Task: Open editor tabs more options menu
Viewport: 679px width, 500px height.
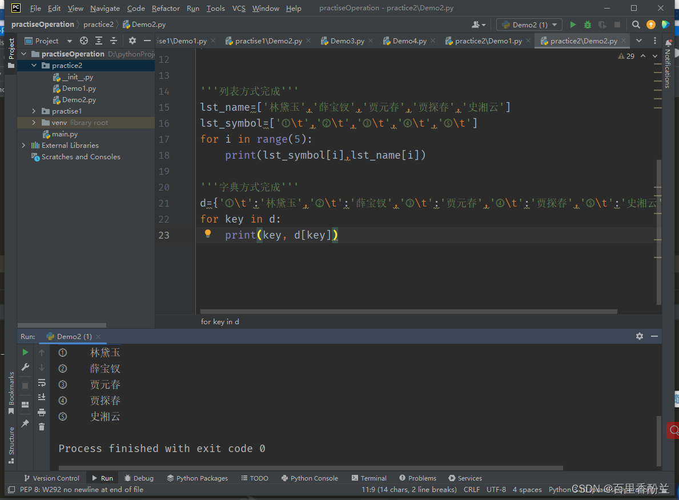Action: [655, 41]
